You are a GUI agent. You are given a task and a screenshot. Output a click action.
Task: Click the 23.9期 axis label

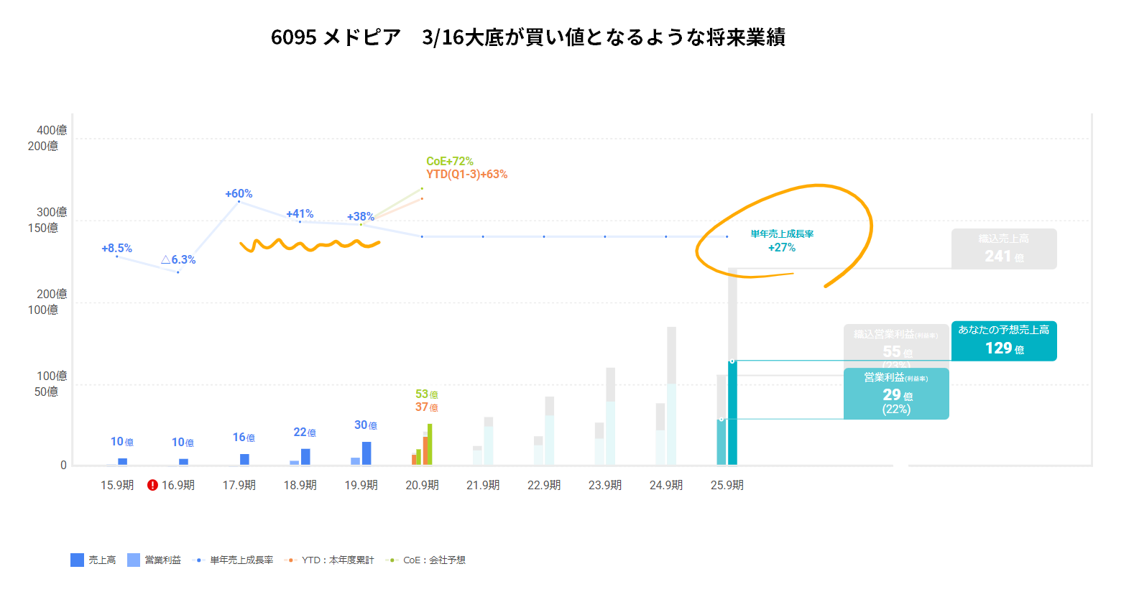coord(605,485)
